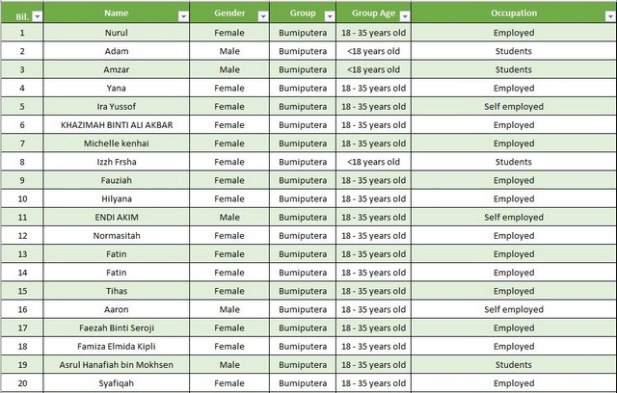Image resolution: width=617 pixels, height=393 pixels.
Task: Select the Name header cell
Action: tap(116, 13)
